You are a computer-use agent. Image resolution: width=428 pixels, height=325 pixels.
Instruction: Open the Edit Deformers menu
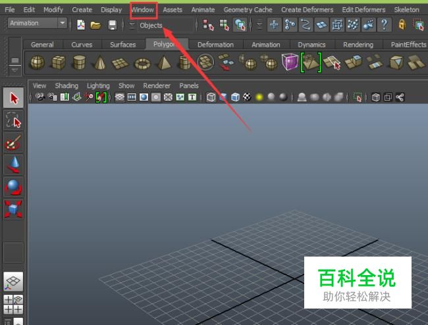(363, 10)
